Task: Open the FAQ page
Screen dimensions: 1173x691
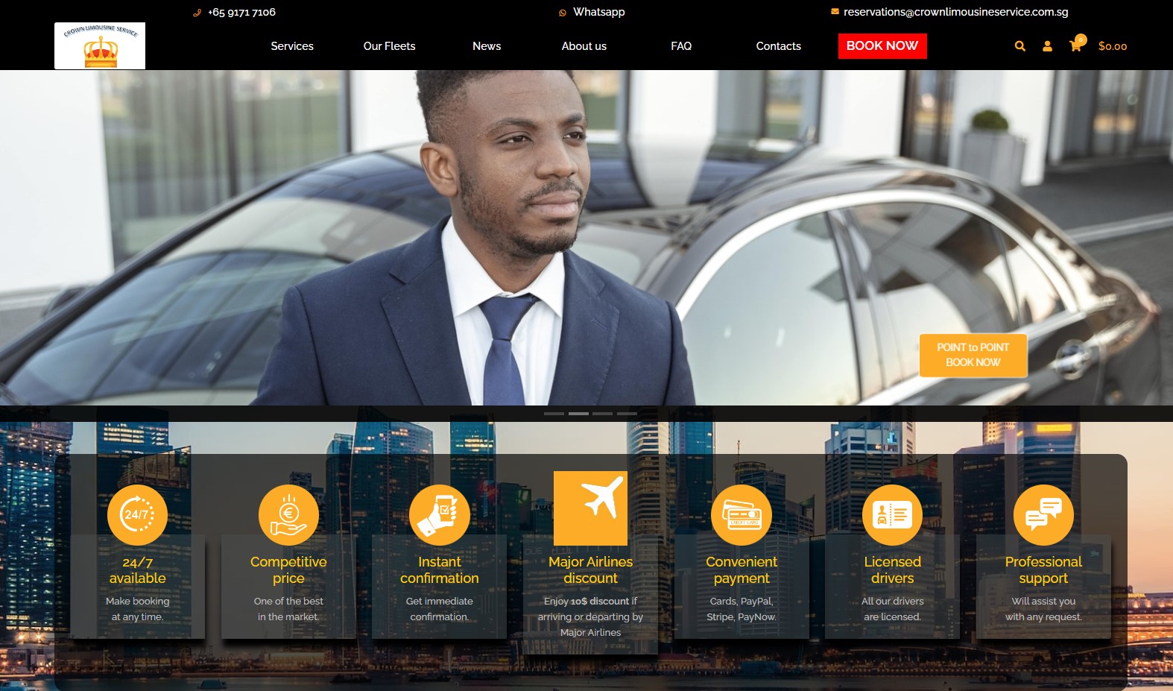Action: 681,46
